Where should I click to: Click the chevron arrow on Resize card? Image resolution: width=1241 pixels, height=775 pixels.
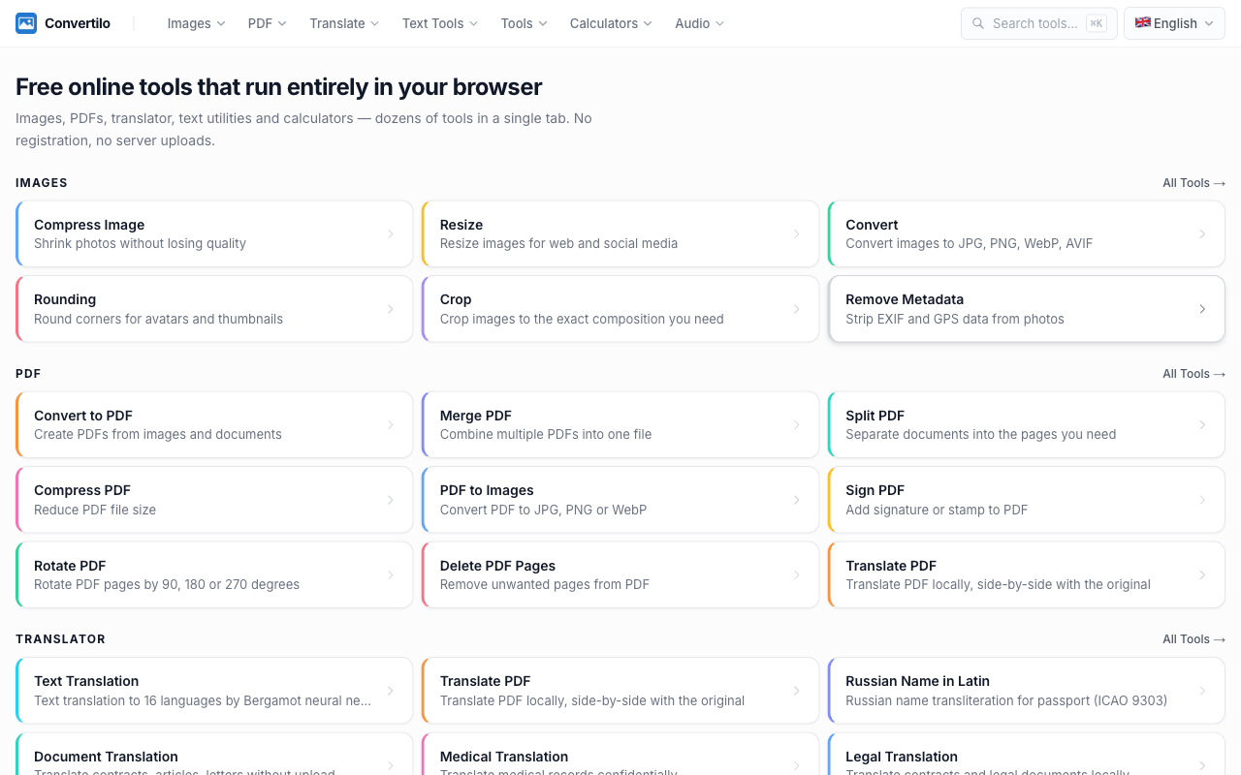[797, 233]
